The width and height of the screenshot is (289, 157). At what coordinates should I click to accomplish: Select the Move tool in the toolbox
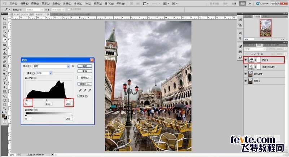coord(5,19)
